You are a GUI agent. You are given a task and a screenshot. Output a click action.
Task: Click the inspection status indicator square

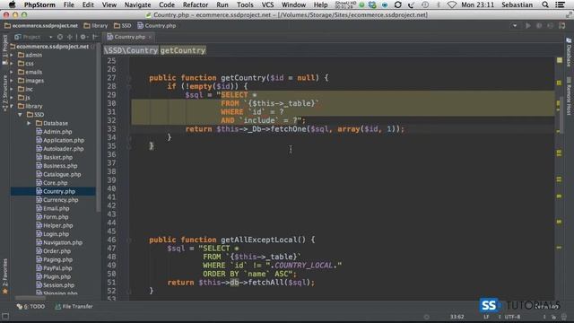coord(560,60)
